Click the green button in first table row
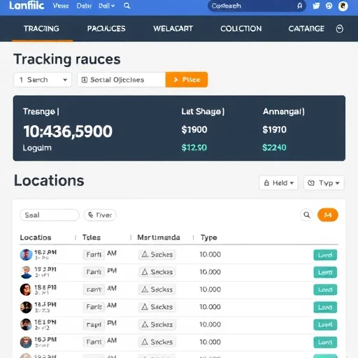The height and width of the screenshot is (358, 358). [x=325, y=255]
